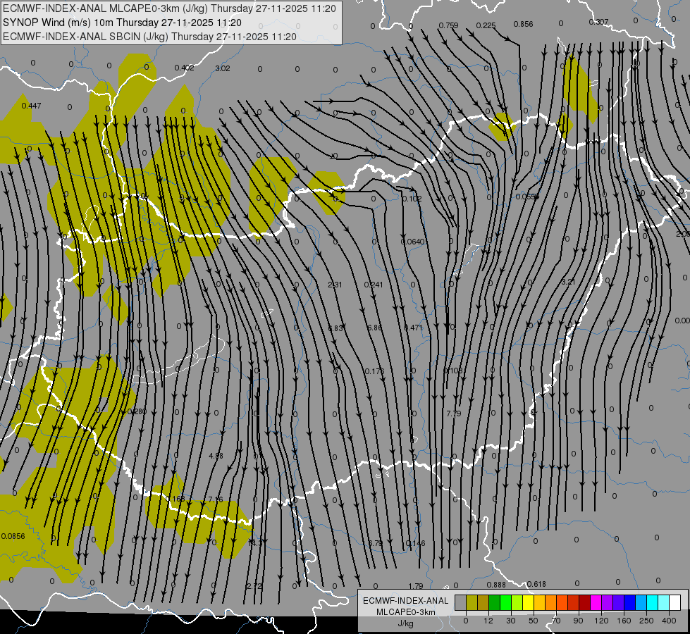
Task: Click the map value 0.108
Action: 452,371
